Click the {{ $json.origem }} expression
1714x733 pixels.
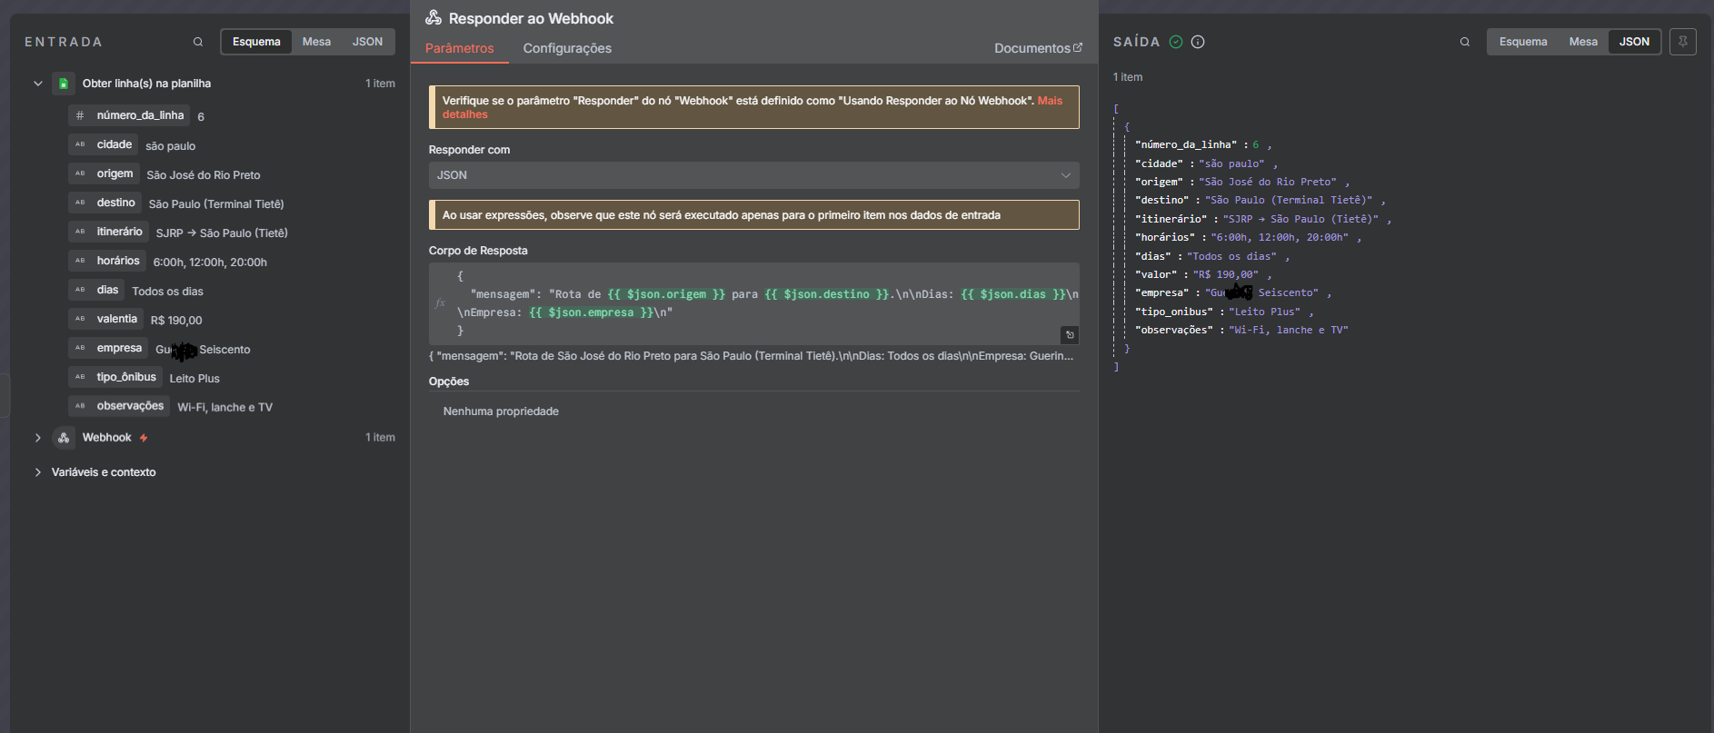666,294
